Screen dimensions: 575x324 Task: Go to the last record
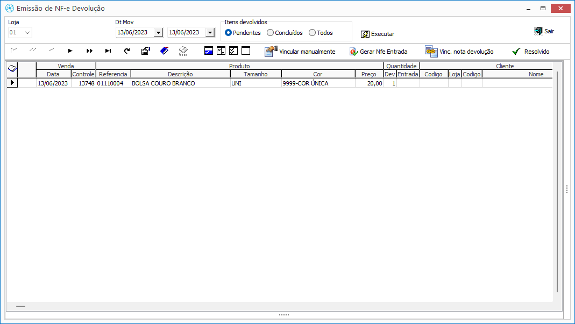pos(108,51)
